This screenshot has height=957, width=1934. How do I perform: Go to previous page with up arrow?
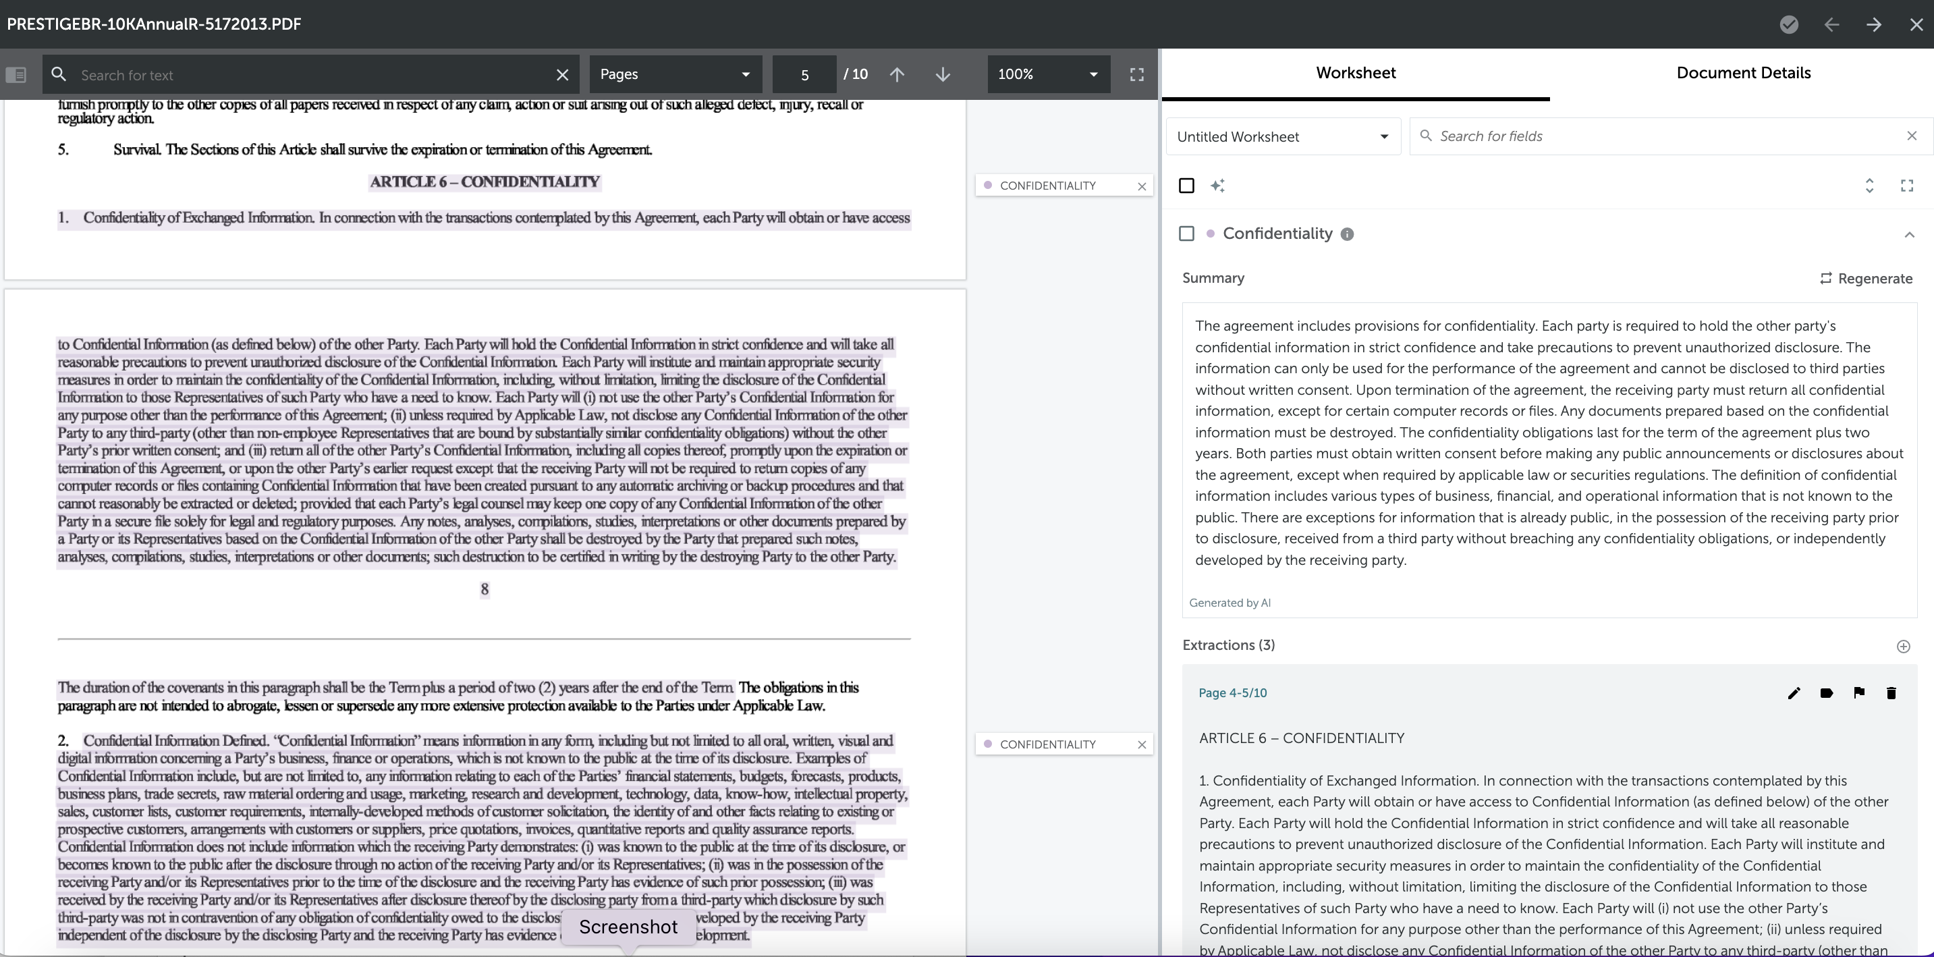click(x=896, y=74)
